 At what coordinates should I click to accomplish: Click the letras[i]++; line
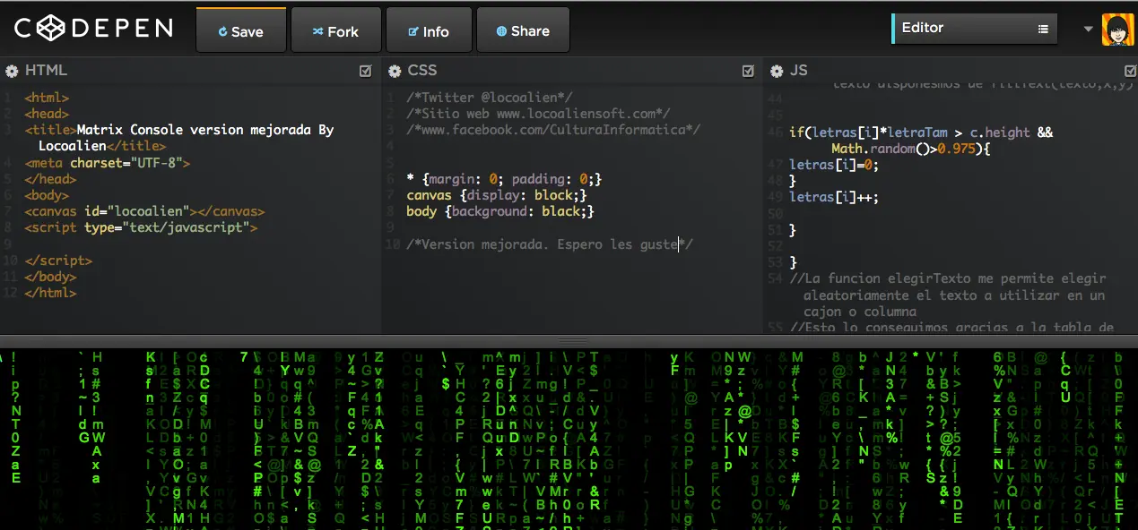pos(834,197)
